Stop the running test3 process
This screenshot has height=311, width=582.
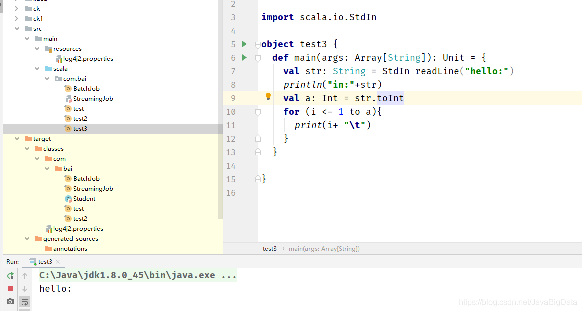[10, 288]
